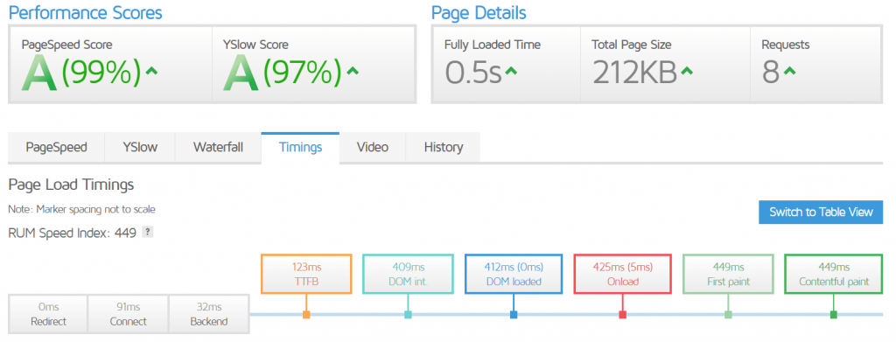Image resolution: width=896 pixels, height=342 pixels.
Task: Open the YSlow tab
Action: coord(140,147)
